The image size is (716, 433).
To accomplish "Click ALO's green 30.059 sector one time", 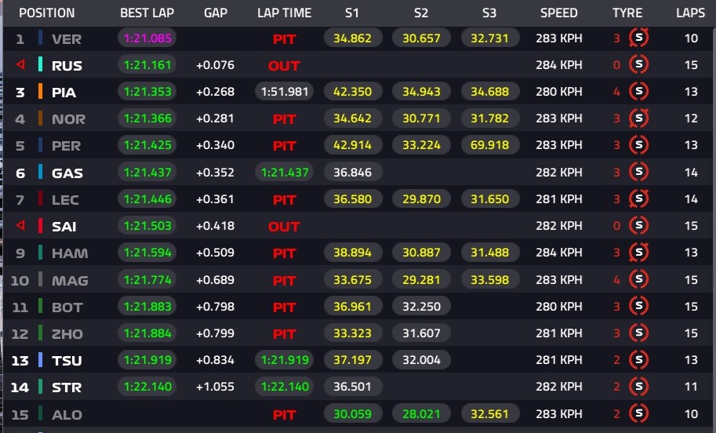I will [352, 413].
